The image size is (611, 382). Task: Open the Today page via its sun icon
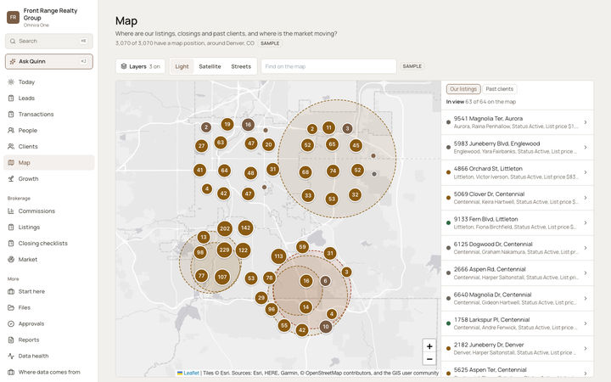(11, 81)
